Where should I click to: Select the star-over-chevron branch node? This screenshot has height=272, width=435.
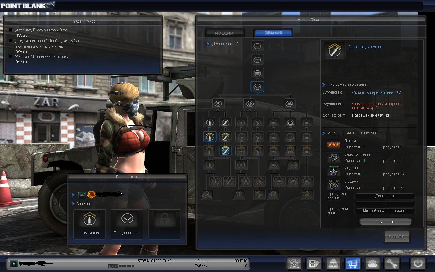tap(218, 104)
